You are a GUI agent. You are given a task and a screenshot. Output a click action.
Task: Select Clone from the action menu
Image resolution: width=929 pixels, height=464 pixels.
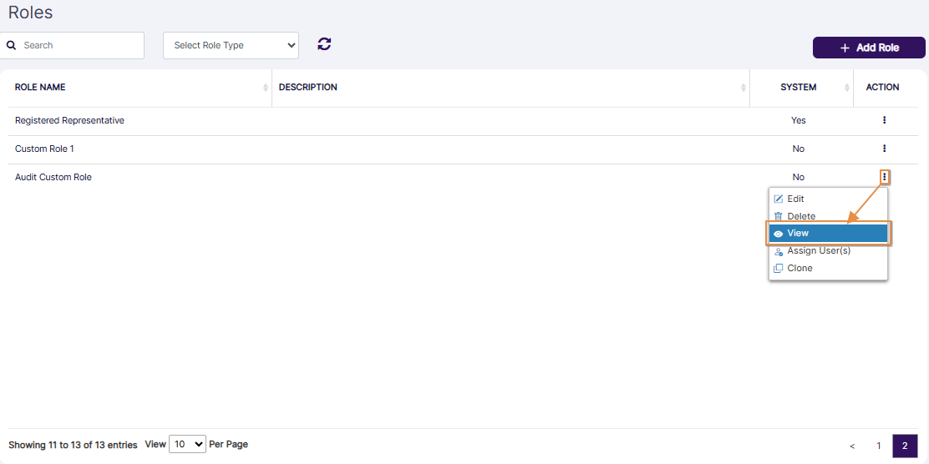click(799, 269)
